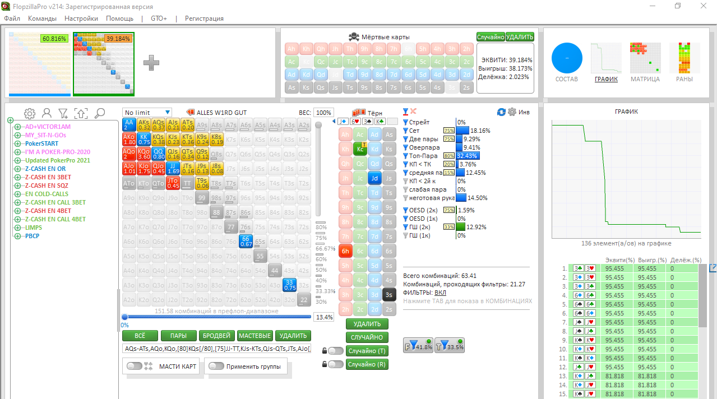Viewport: 717px width, 399px height.
Task: Open the Настройки menu
Action: pyautogui.click(x=81, y=18)
